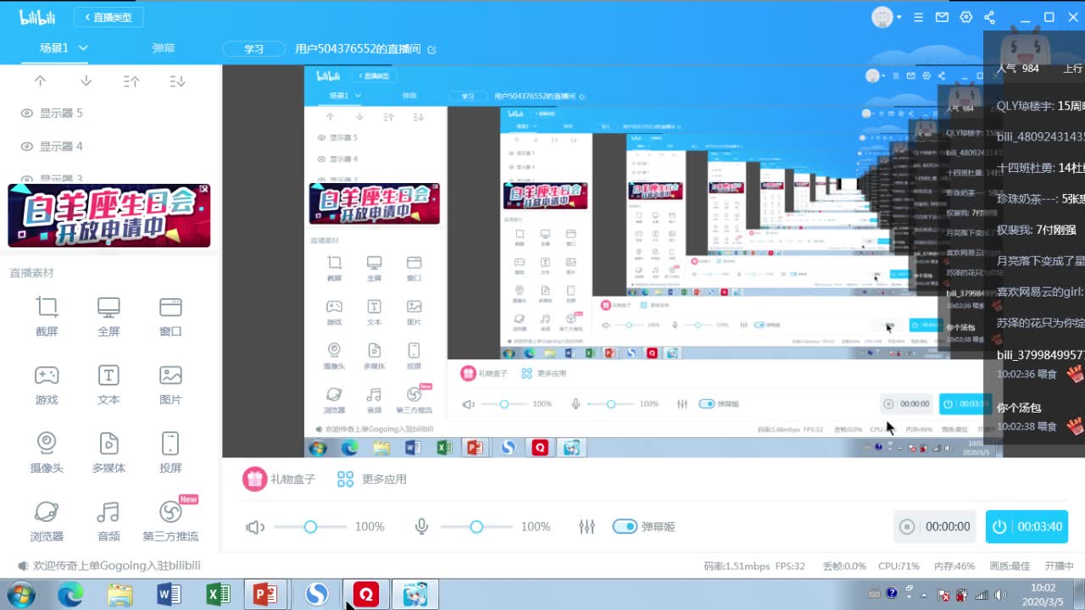Go back to 直播类型 selection
The width and height of the screenshot is (1085, 610).
(x=108, y=17)
